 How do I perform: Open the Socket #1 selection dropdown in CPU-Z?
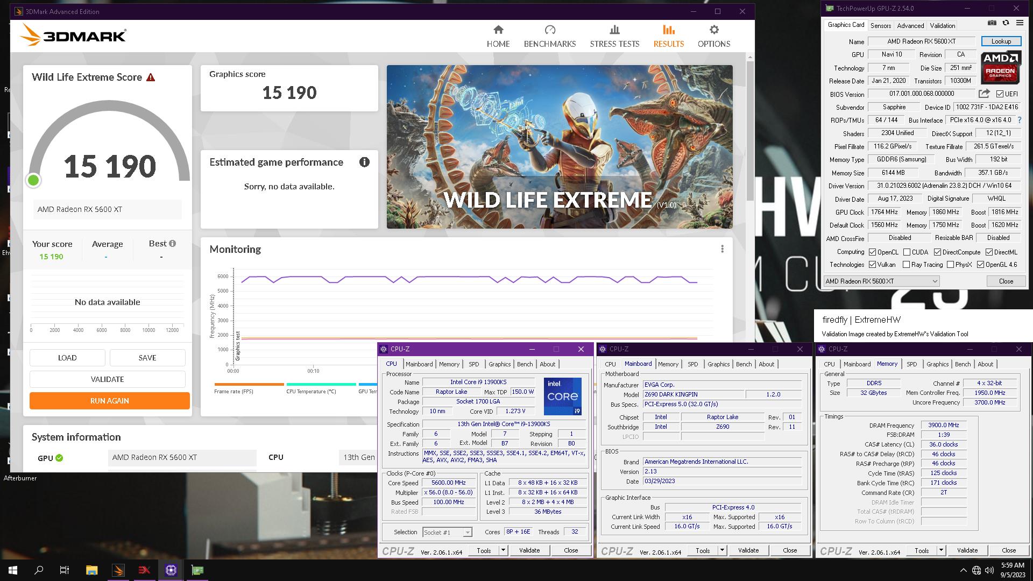click(447, 533)
